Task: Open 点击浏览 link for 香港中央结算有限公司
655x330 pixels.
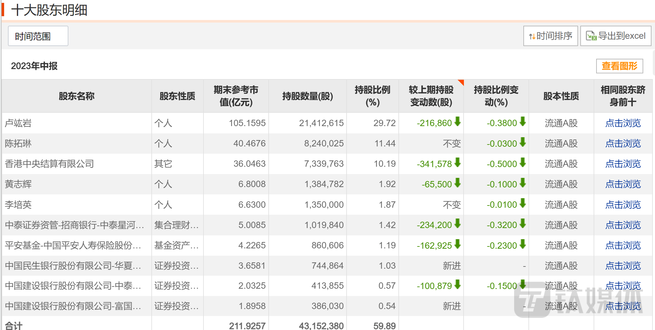Action: pos(623,164)
